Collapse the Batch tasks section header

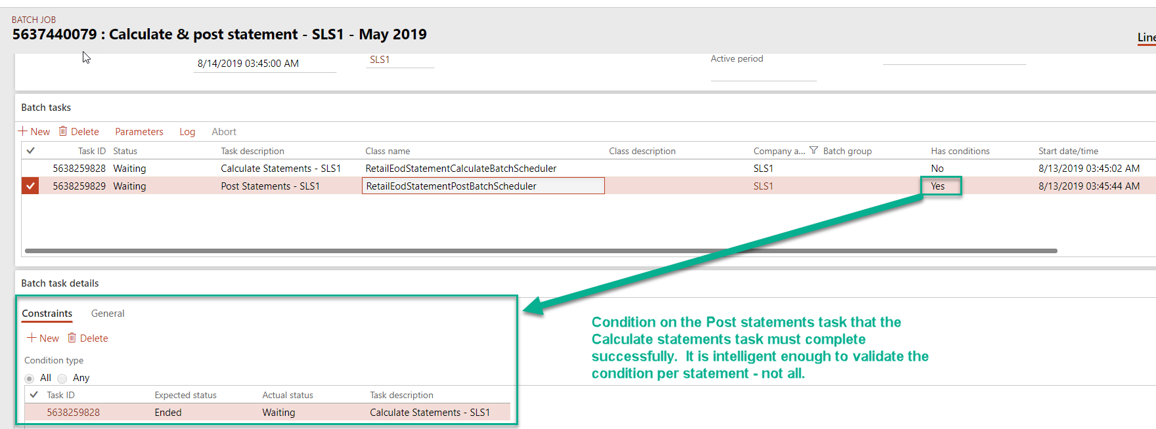pyautogui.click(x=46, y=108)
